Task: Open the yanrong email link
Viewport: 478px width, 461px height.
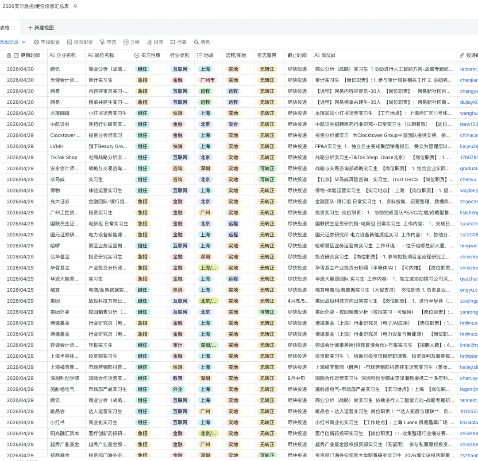Action: [x=469, y=312]
